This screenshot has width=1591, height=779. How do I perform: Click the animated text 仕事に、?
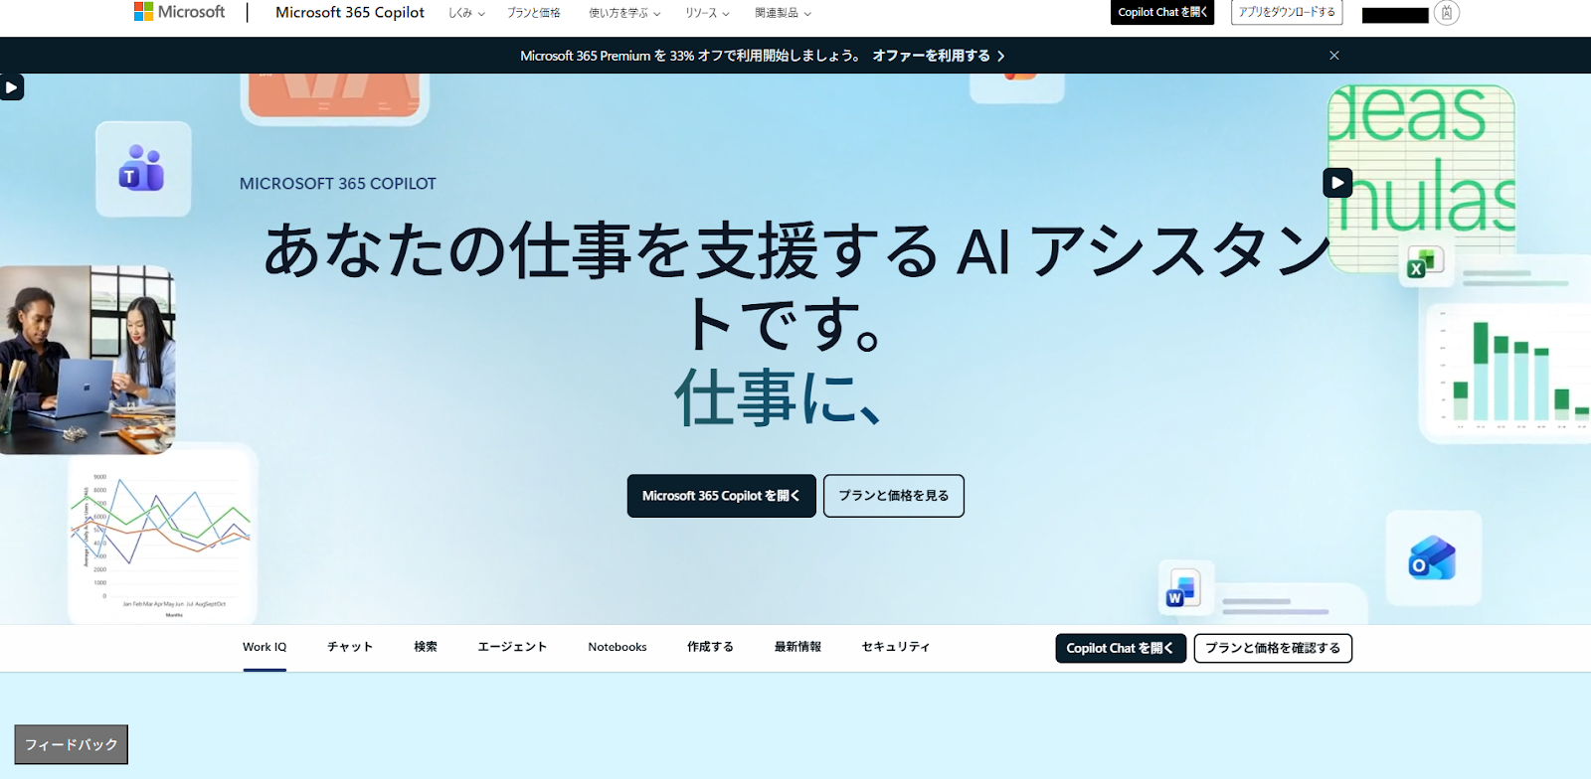(779, 398)
